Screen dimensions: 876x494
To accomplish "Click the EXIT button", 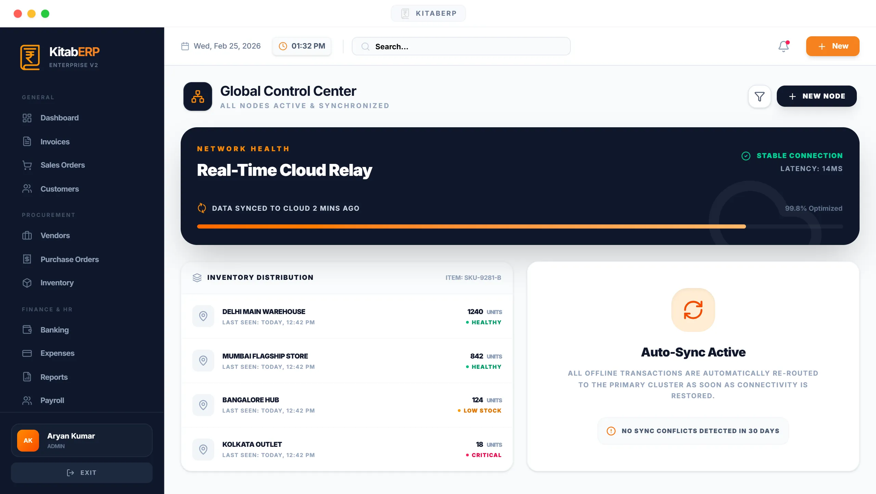I will coord(81,473).
